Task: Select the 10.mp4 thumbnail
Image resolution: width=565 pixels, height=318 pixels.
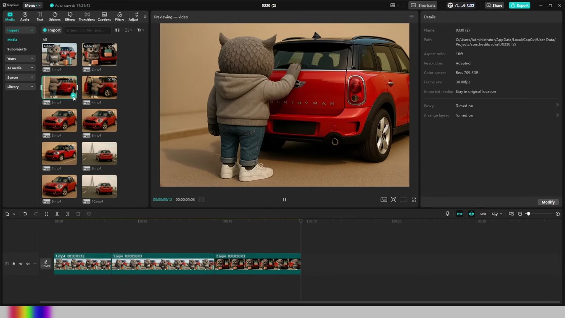Action: click(99, 186)
